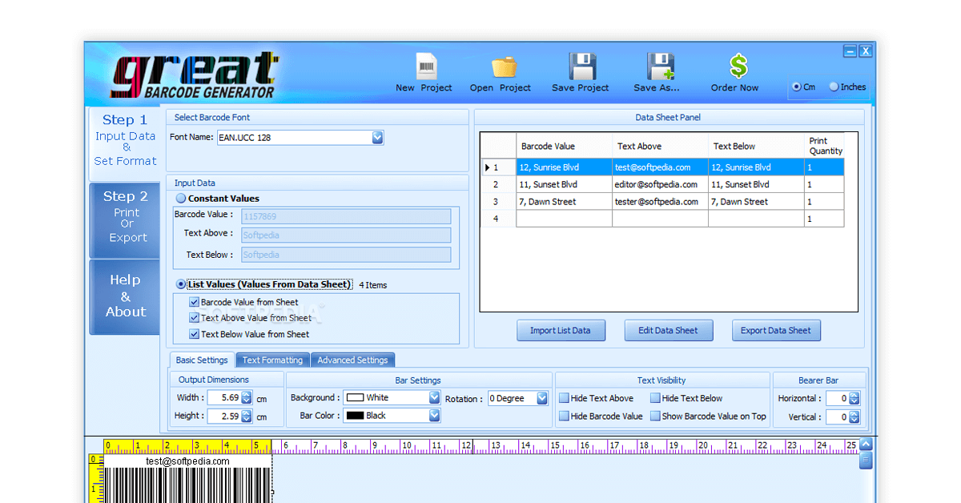
Task: Uncheck Barcode Value from Sheet
Action: coord(193,303)
